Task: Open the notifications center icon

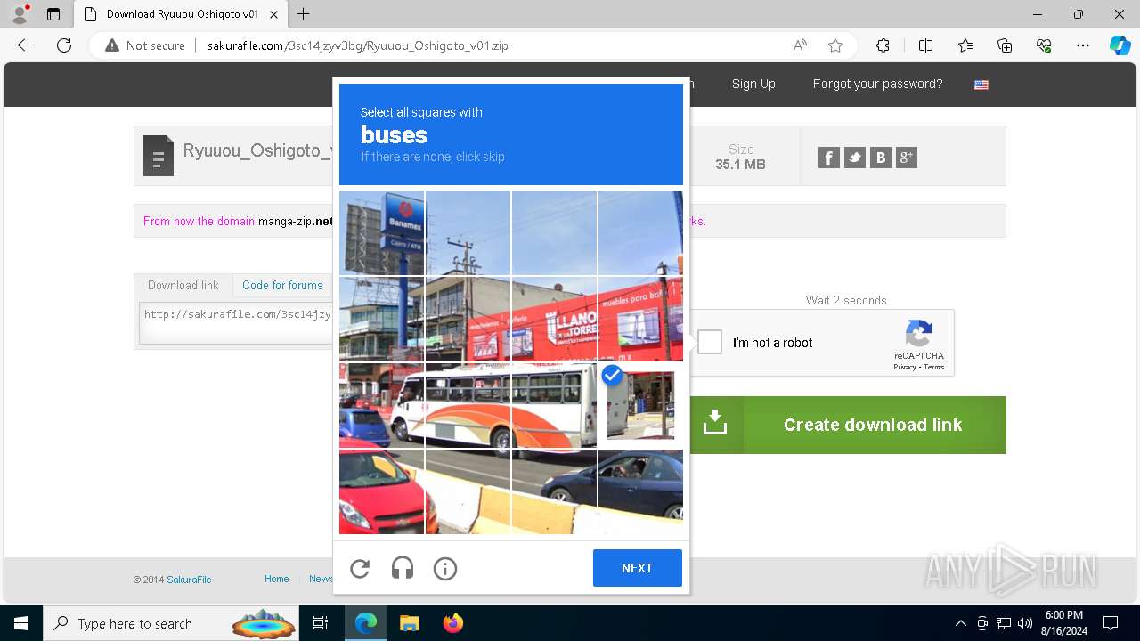Action: (1111, 623)
